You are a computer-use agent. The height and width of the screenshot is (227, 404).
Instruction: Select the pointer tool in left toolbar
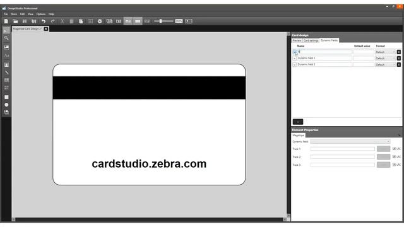pos(6,31)
